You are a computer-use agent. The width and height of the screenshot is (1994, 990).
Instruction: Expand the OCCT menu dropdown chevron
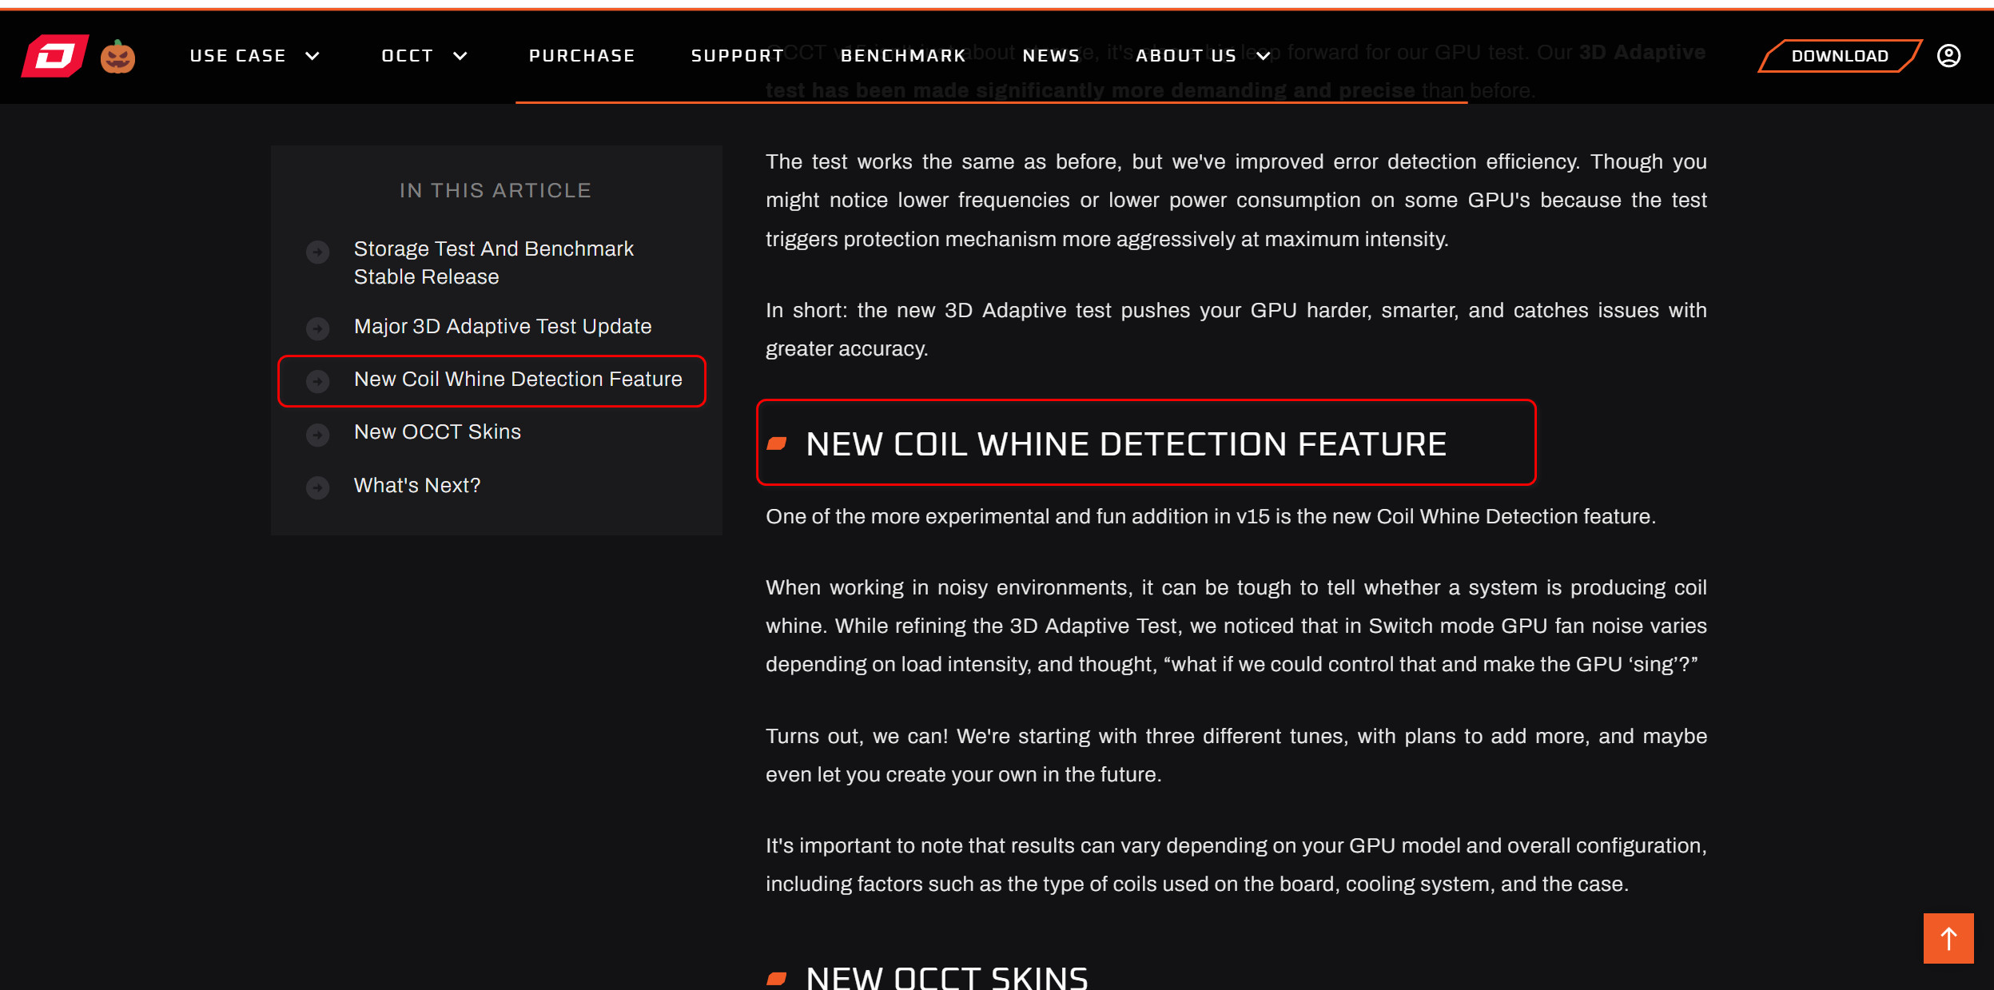point(460,56)
